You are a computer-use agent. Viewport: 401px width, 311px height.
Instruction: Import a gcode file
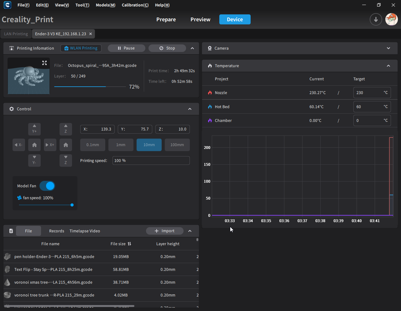165,231
